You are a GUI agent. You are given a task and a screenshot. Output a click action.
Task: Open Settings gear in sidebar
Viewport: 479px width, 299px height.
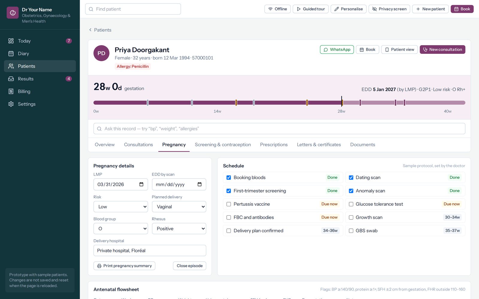coord(11,104)
